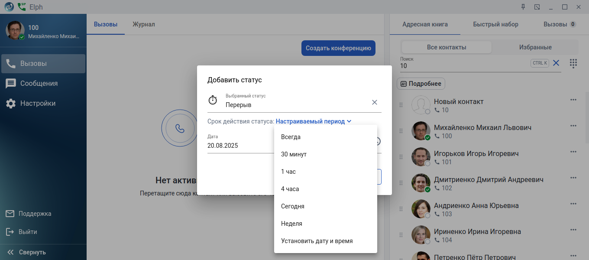Select Установить дату и время option
589x260 pixels.
tap(317, 241)
